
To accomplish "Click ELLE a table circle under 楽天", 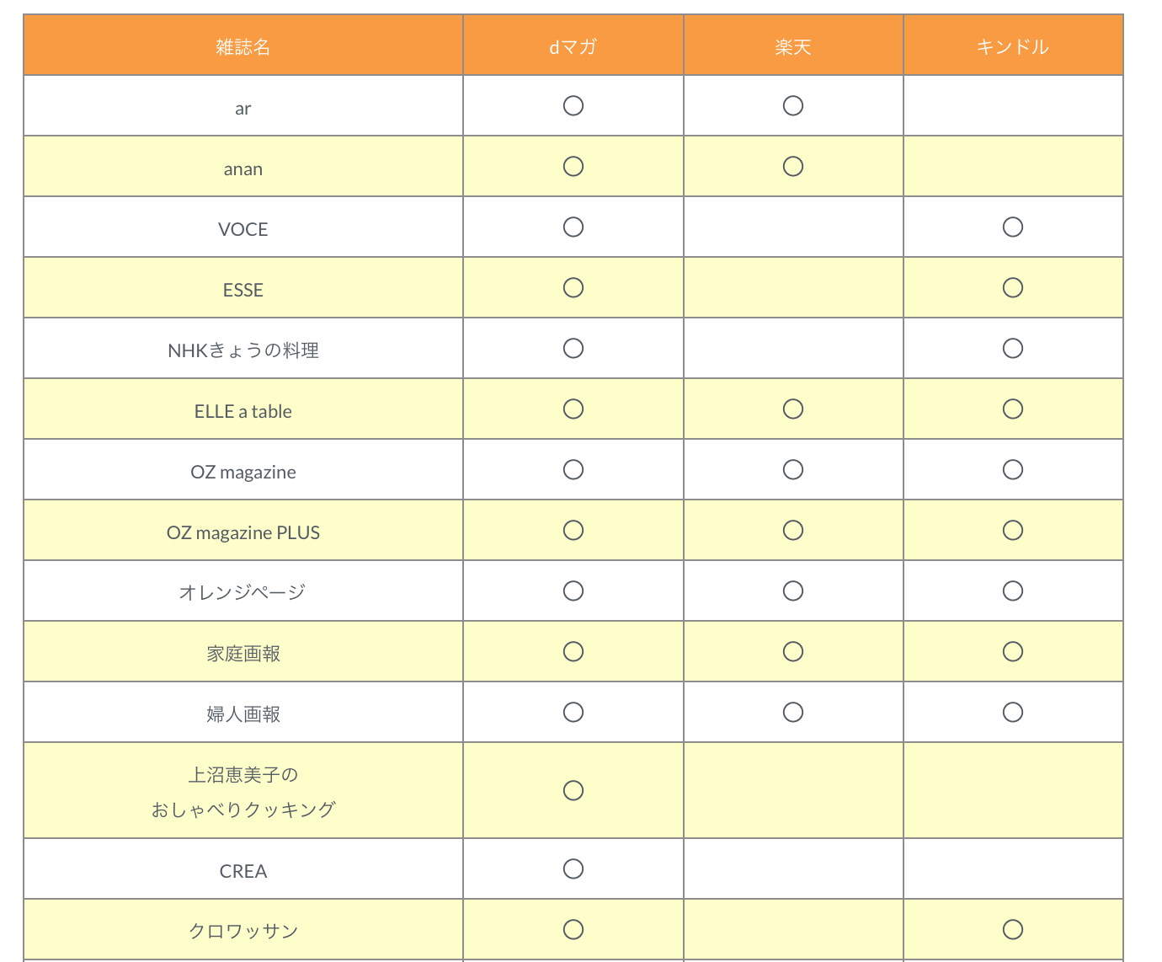I will click(x=793, y=409).
